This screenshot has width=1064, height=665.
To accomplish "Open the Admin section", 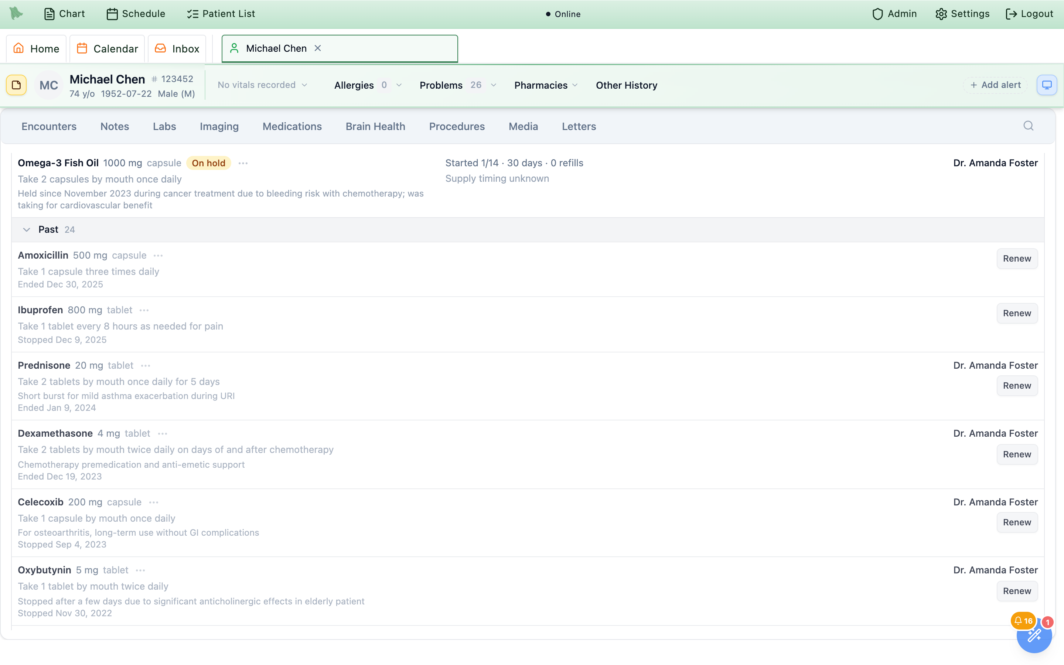I will [x=894, y=14].
